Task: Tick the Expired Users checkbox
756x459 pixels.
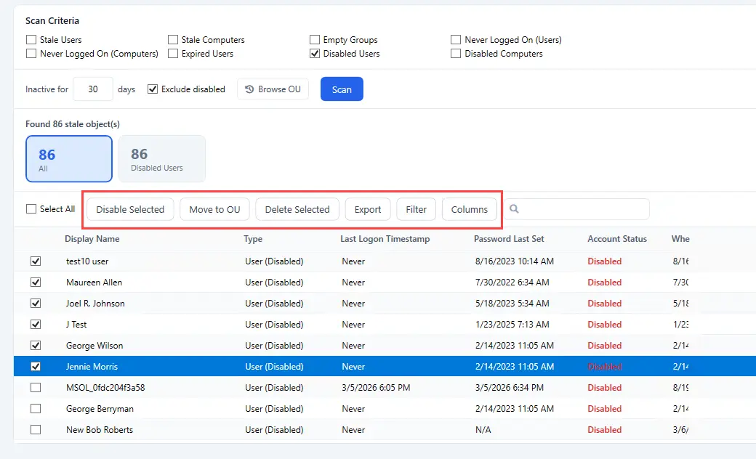Action: [173, 54]
